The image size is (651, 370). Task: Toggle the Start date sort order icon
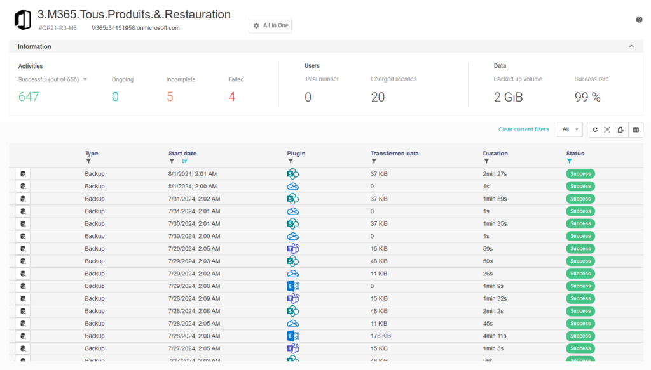(x=185, y=161)
